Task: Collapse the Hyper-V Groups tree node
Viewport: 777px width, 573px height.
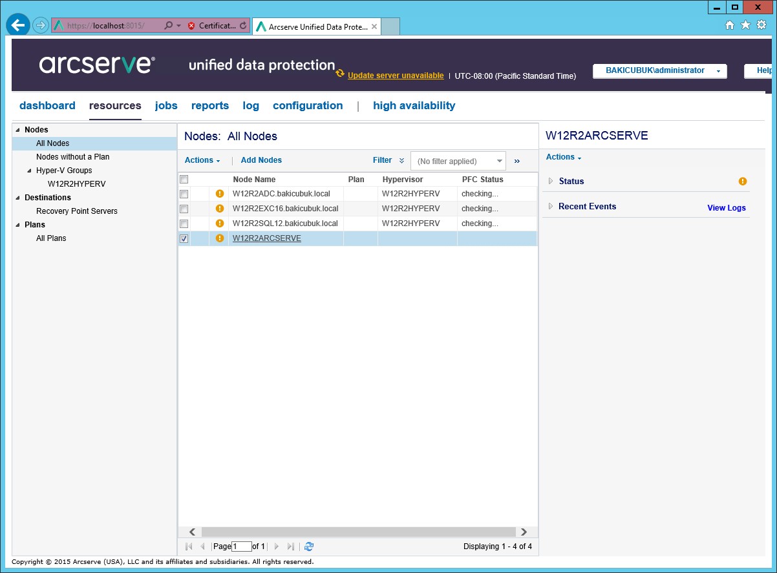Action: [29, 171]
